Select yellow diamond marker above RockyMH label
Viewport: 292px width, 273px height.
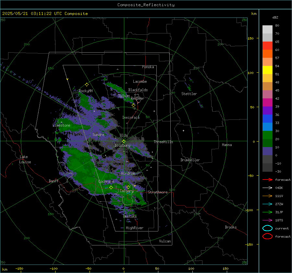coord(87,85)
